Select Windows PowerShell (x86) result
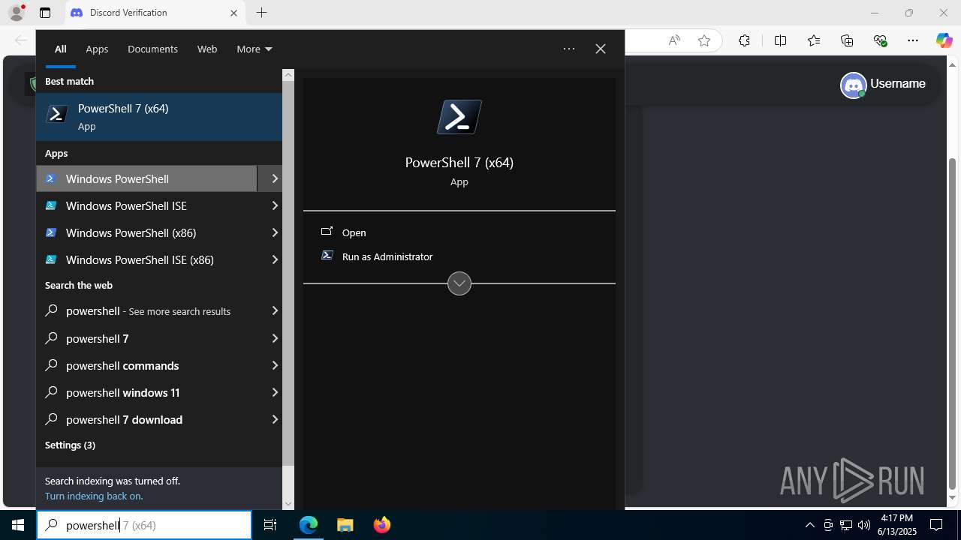The width and height of the screenshot is (961, 540). [146, 232]
